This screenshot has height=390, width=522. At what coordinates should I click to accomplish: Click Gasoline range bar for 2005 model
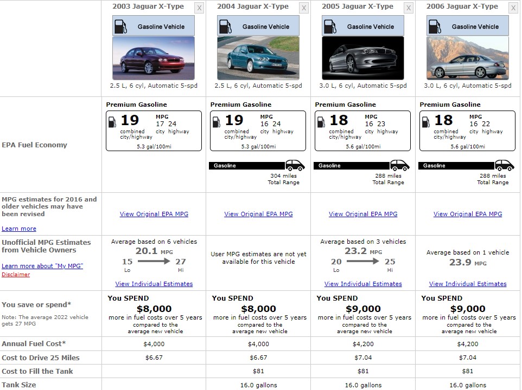point(352,165)
